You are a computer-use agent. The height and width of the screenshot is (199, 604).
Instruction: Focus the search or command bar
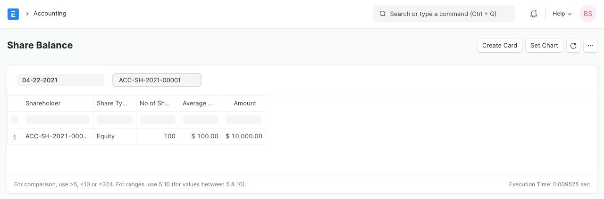444,14
